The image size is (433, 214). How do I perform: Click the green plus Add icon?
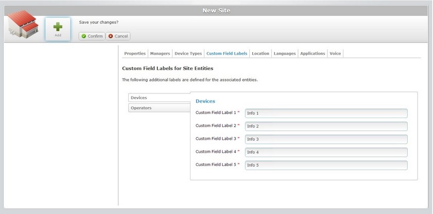(58, 29)
